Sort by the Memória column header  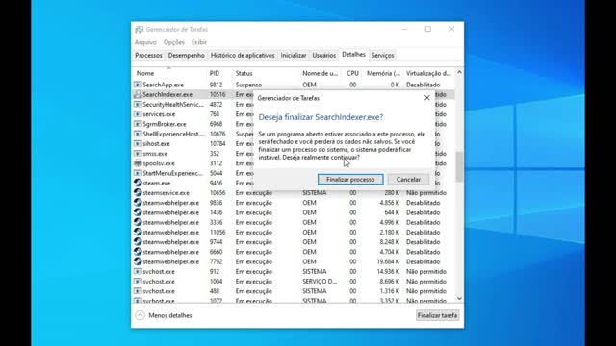(383, 73)
